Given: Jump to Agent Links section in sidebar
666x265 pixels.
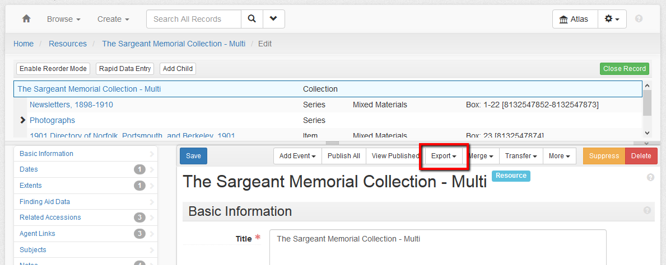Looking at the screenshot, I should coord(38,234).
